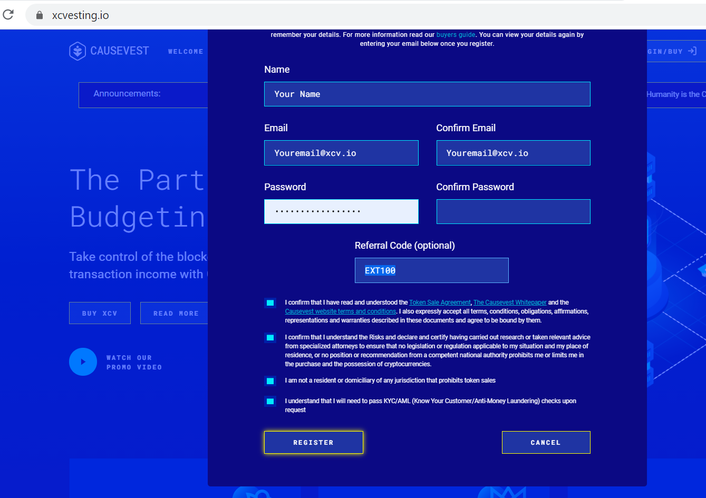This screenshot has height=498, width=706.
Task: Click the WATCH OUR PROMO VIDEO label
Action: point(134,363)
